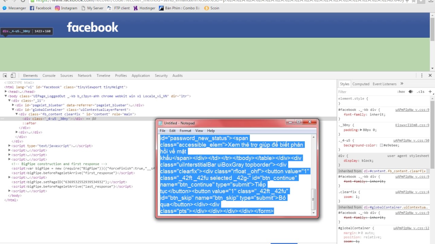Click Notepad scrollbar up arrow
The image size is (435, 244).
pyautogui.click(x=313, y=137)
